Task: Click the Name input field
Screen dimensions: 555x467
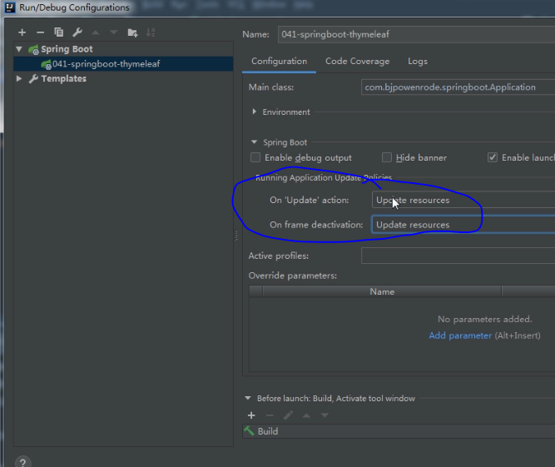Action: tap(416, 34)
